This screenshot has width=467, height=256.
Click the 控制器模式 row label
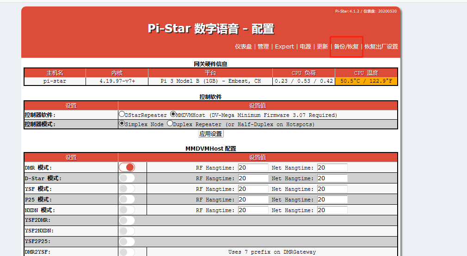40,124
